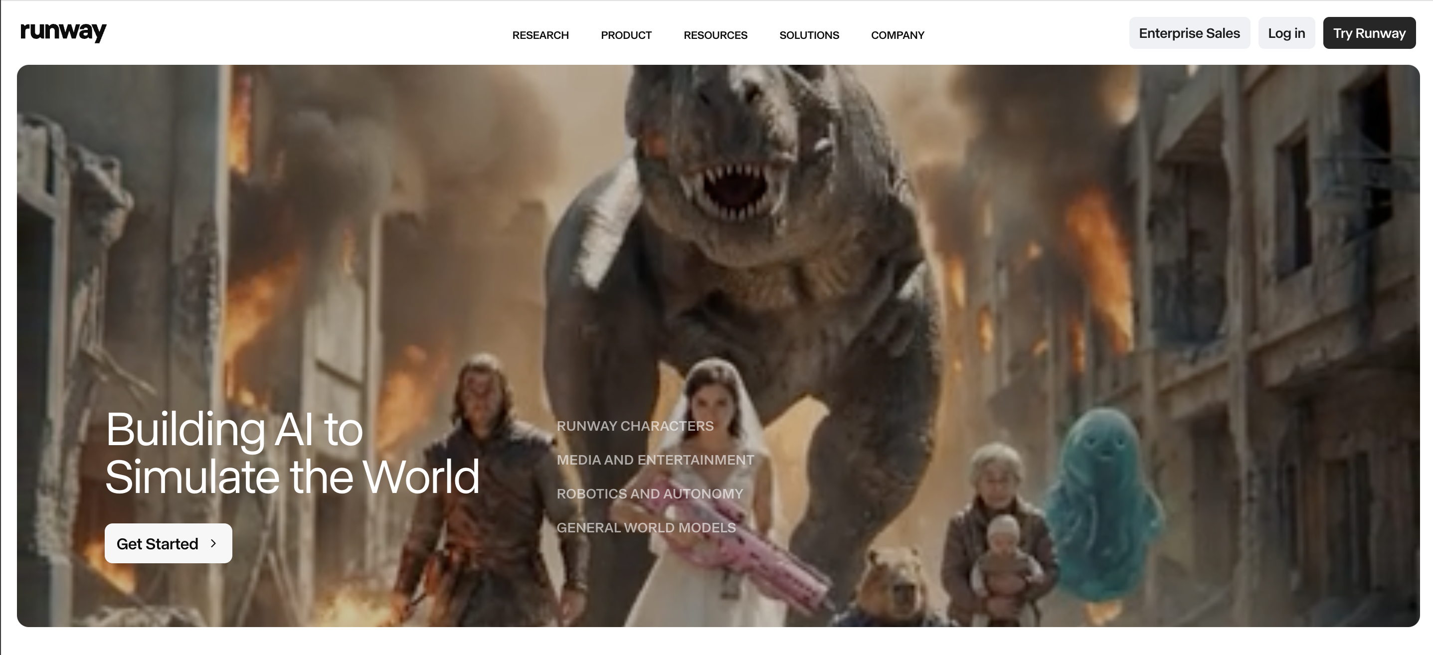Screen dimensions: 1433x655
Task: Select the Solutions menu item
Action: click(809, 35)
